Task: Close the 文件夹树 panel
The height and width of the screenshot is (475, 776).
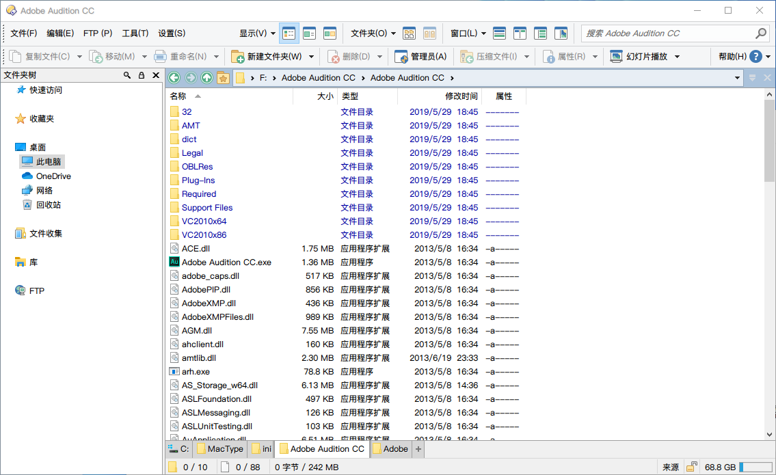Action: pos(156,75)
